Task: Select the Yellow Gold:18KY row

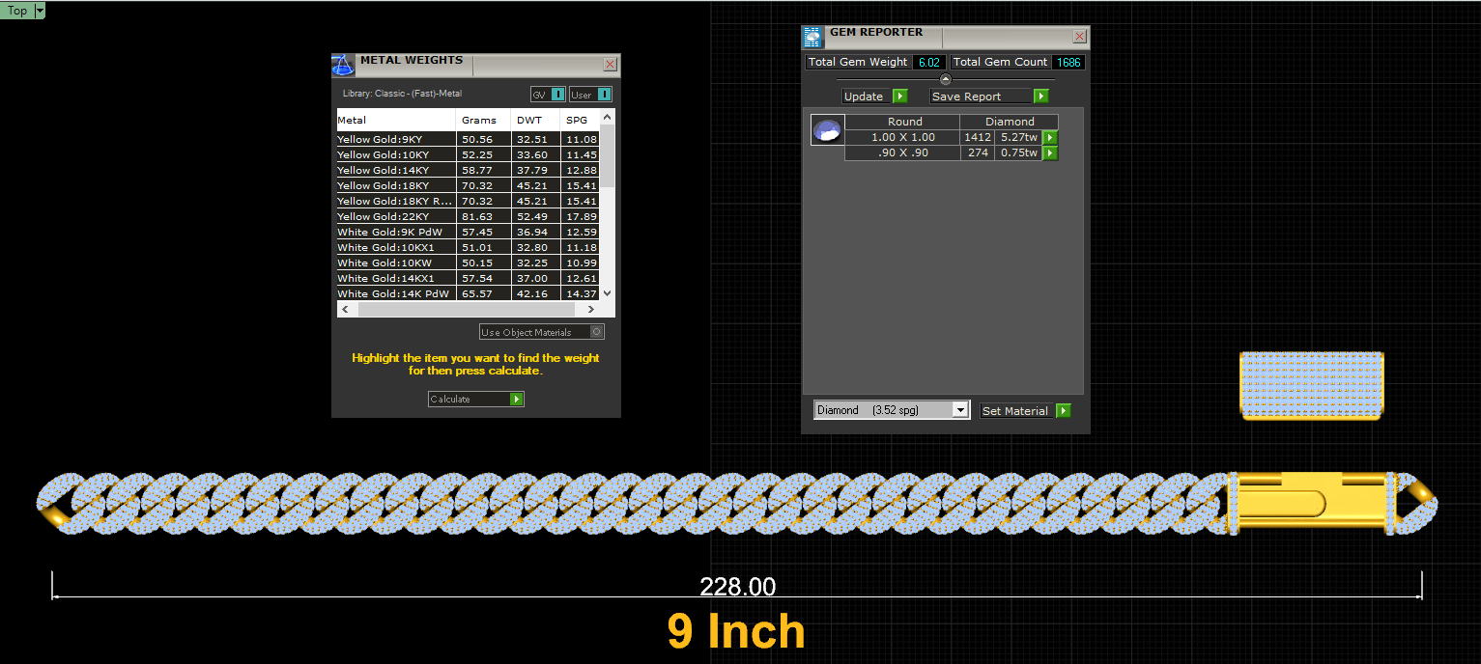Action: click(x=468, y=185)
